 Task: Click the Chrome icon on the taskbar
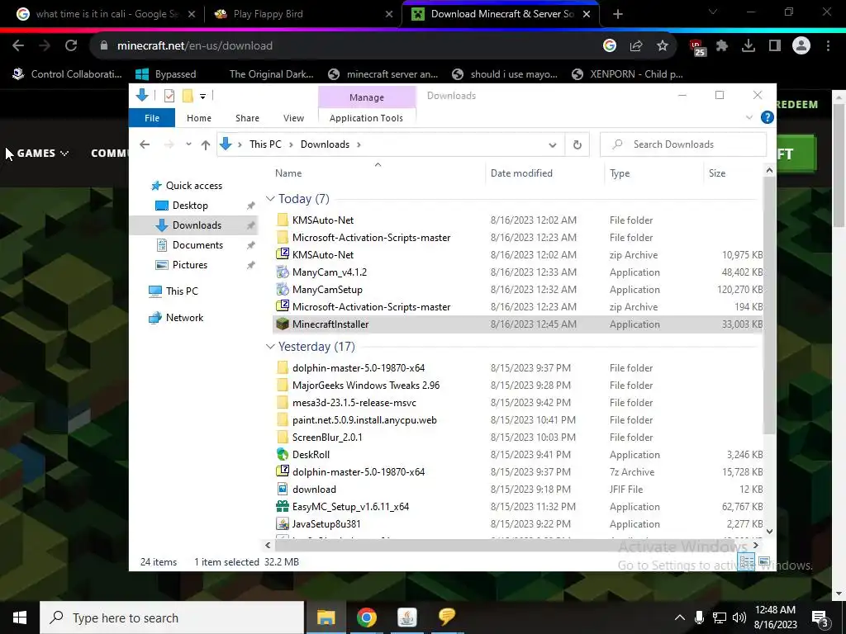point(366,617)
